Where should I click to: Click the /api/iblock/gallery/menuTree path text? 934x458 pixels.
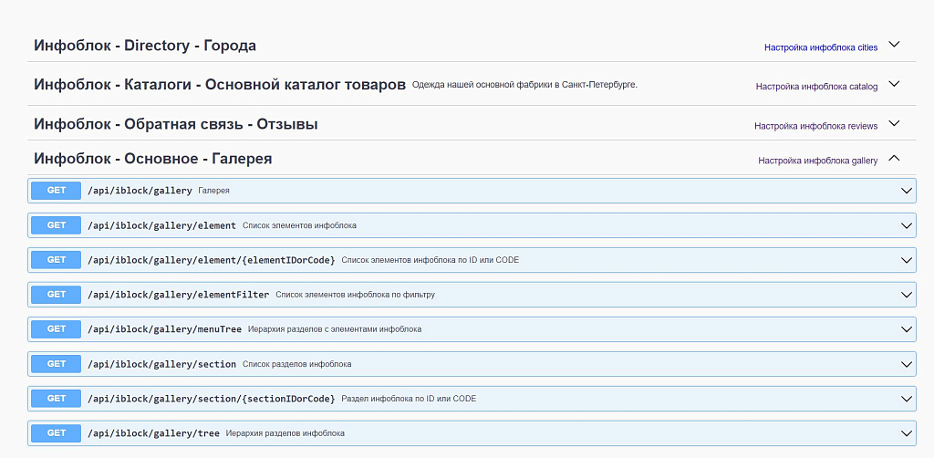click(x=164, y=329)
